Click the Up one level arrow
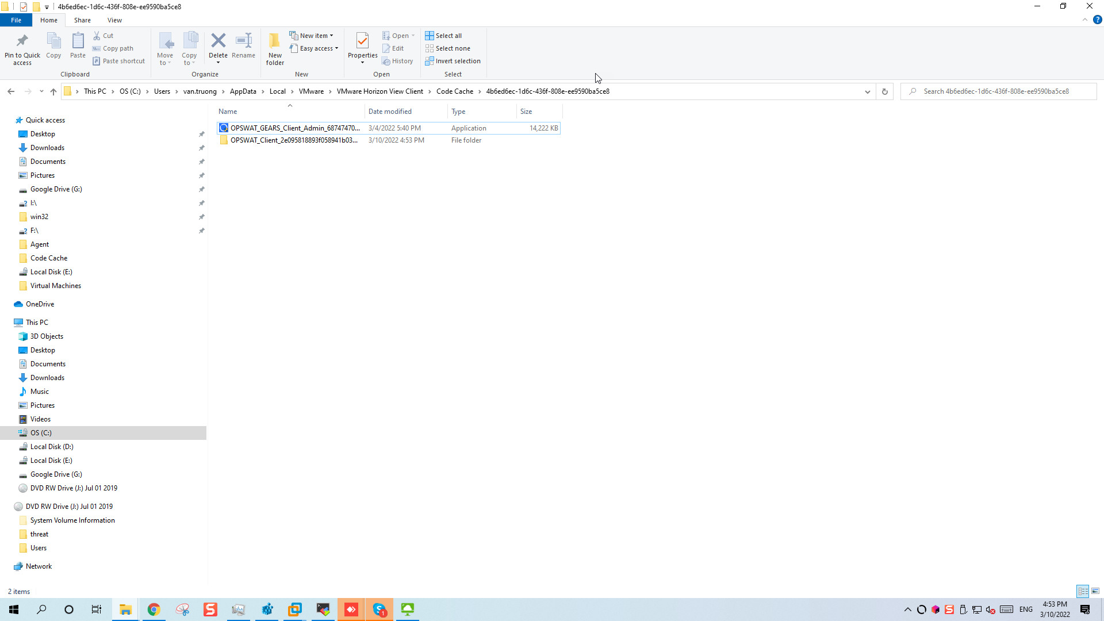 53,91
